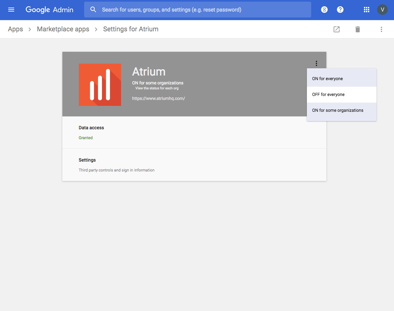The height and width of the screenshot is (311, 394).
Task: Click the Google Admin logo
Action: click(x=49, y=10)
